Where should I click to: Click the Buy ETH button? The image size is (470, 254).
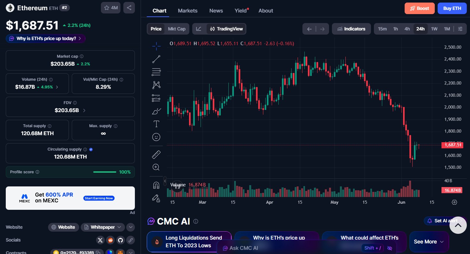(452, 8)
